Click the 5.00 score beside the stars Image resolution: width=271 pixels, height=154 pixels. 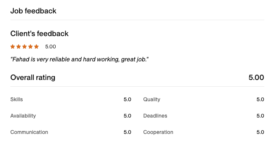50,47
